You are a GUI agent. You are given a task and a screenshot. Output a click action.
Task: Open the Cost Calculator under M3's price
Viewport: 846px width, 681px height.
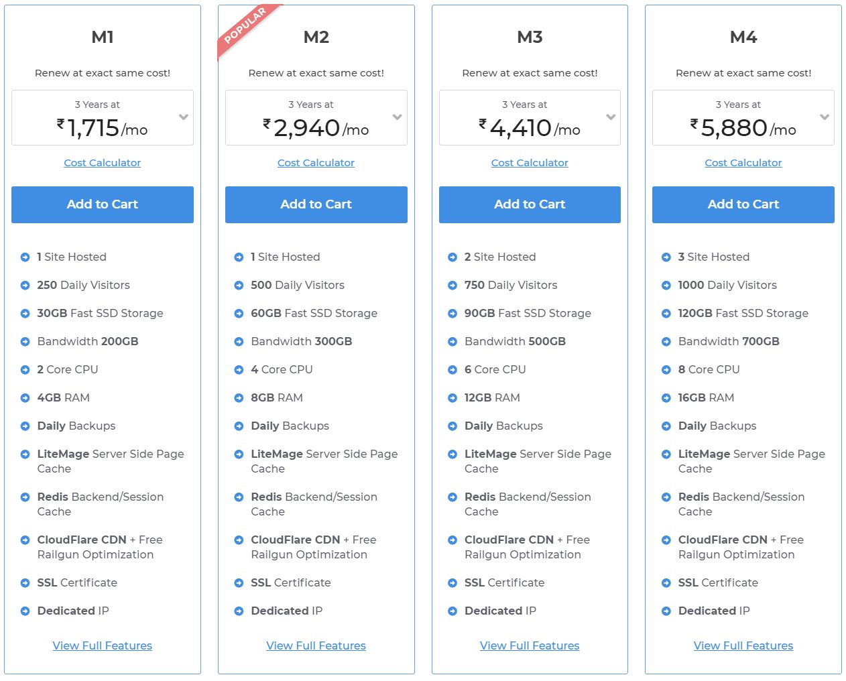point(530,162)
